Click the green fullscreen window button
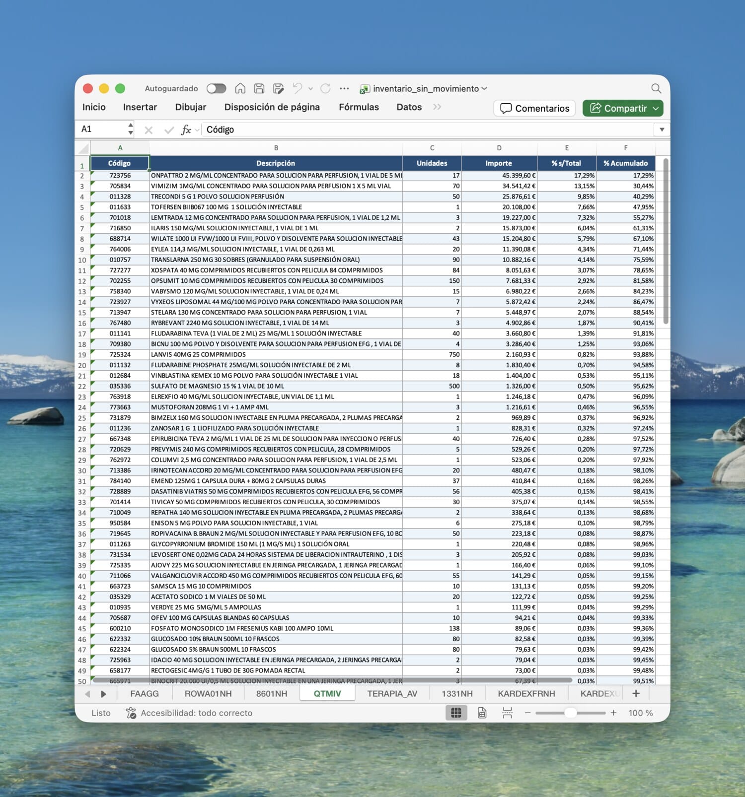This screenshot has width=745, height=797. pos(120,88)
